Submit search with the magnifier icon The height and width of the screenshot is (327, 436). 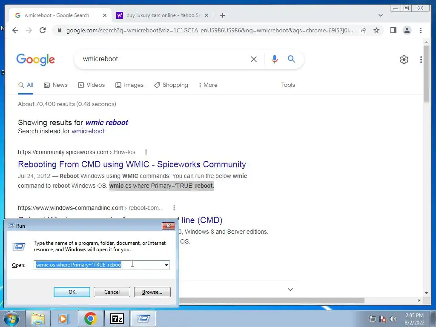(x=291, y=59)
